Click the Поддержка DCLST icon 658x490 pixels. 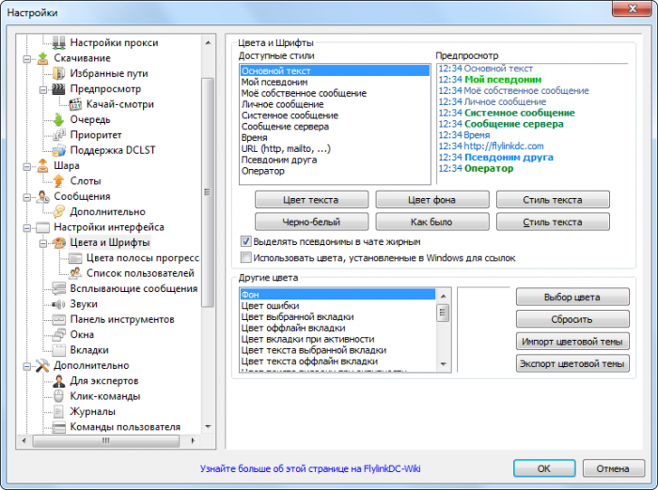pyautogui.click(x=59, y=150)
